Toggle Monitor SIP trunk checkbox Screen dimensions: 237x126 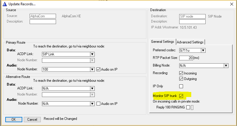click(x=181, y=96)
